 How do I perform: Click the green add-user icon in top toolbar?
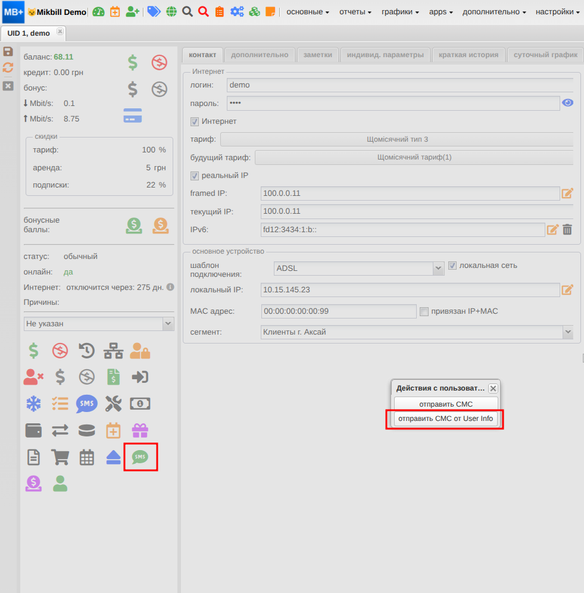click(x=132, y=12)
